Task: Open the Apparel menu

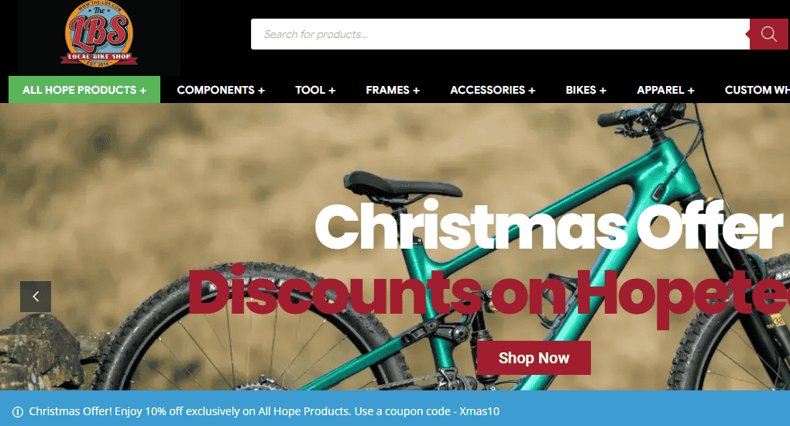Action: tap(665, 90)
